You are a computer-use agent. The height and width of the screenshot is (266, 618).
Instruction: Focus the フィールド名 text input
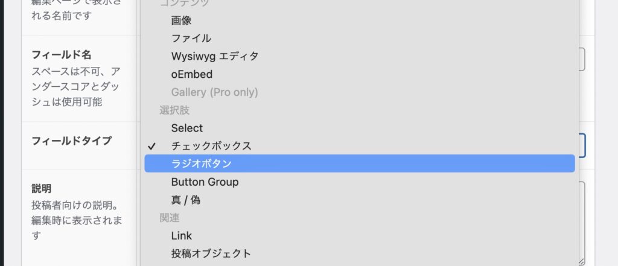(x=582, y=60)
